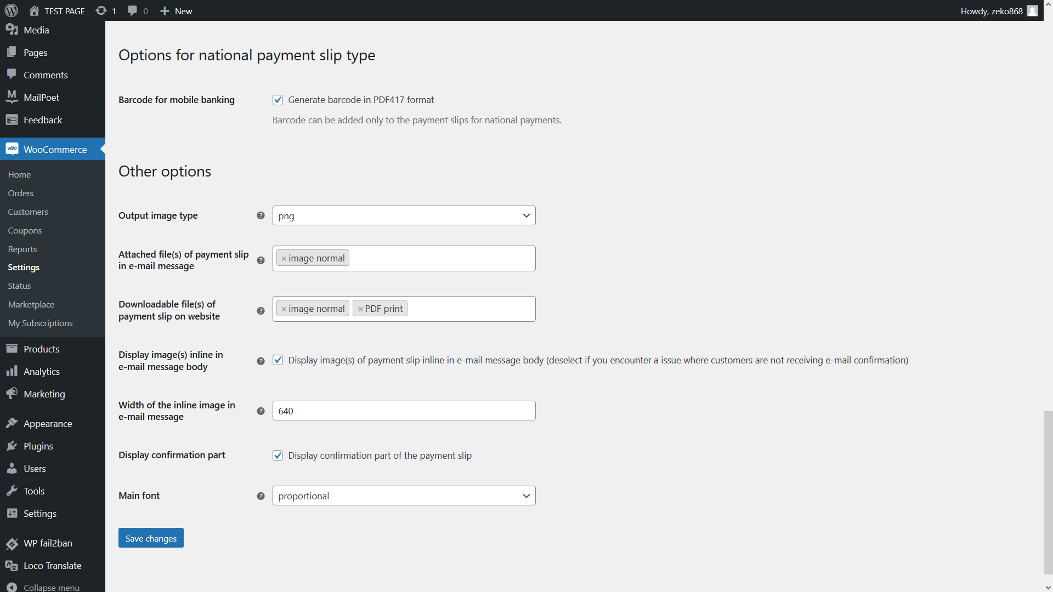This screenshot has height=592, width=1053.
Task: Open WooCommerce Coupons submenu
Action: (x=25, y=230)
